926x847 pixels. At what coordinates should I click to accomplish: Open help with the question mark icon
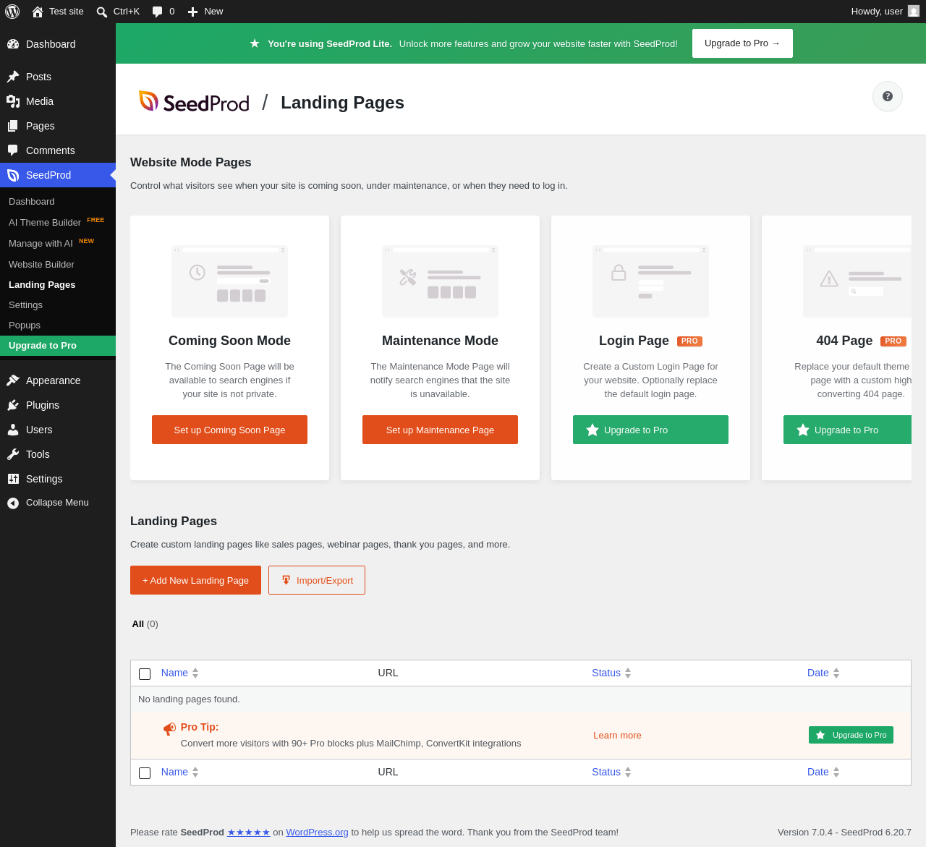(x=888, y=96)
